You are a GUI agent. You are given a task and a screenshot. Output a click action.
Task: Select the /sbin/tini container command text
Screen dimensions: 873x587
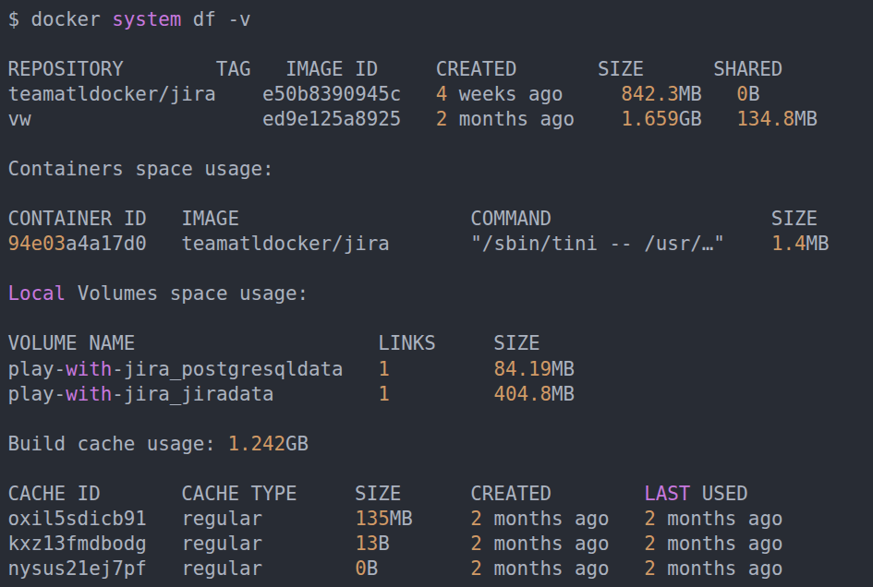point(597,244)
